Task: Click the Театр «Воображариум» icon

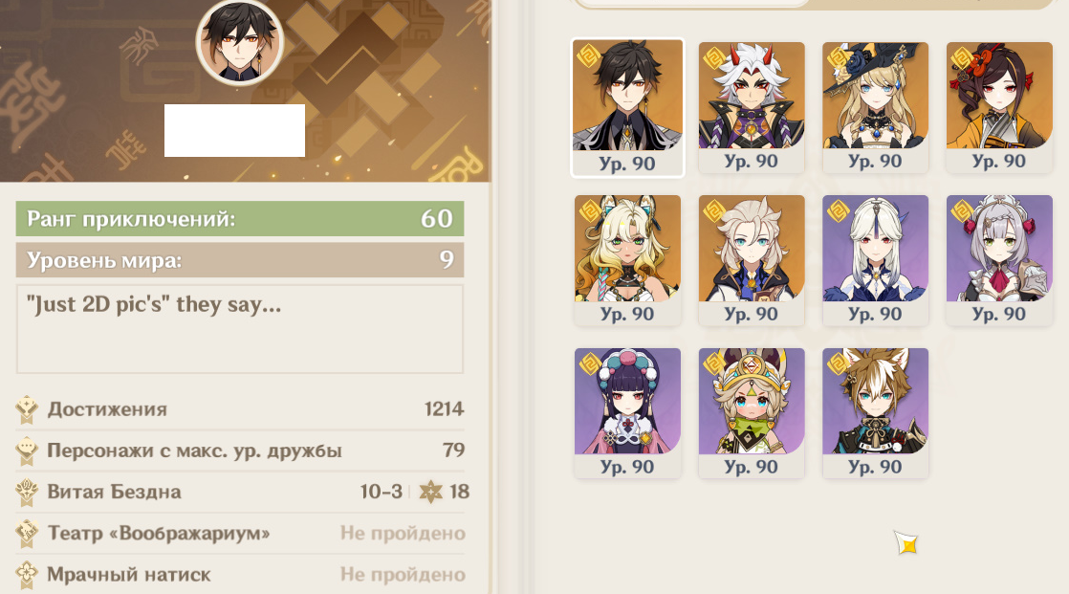Action: click(27, 534)
